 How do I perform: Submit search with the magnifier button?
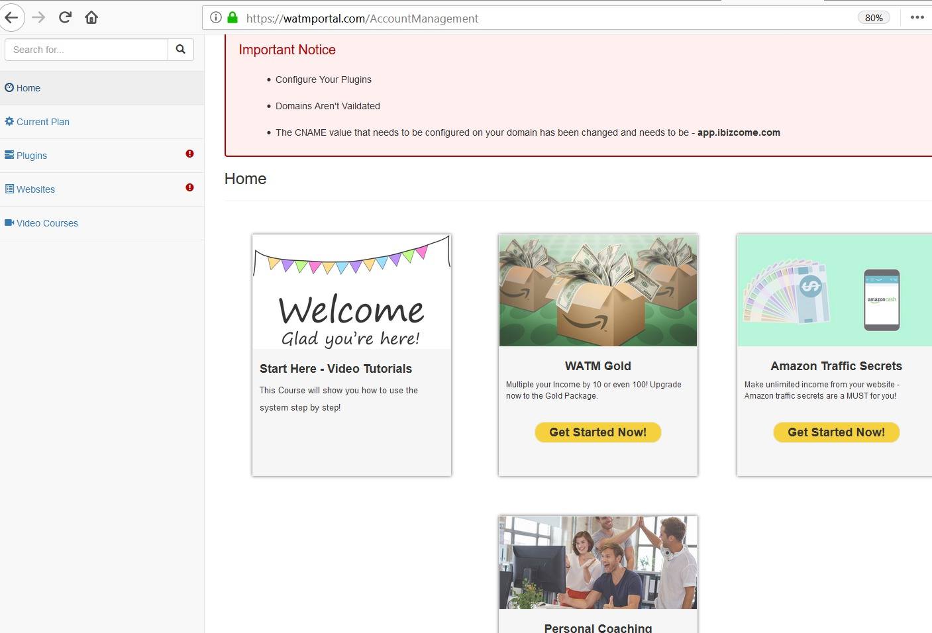point(181,50)
